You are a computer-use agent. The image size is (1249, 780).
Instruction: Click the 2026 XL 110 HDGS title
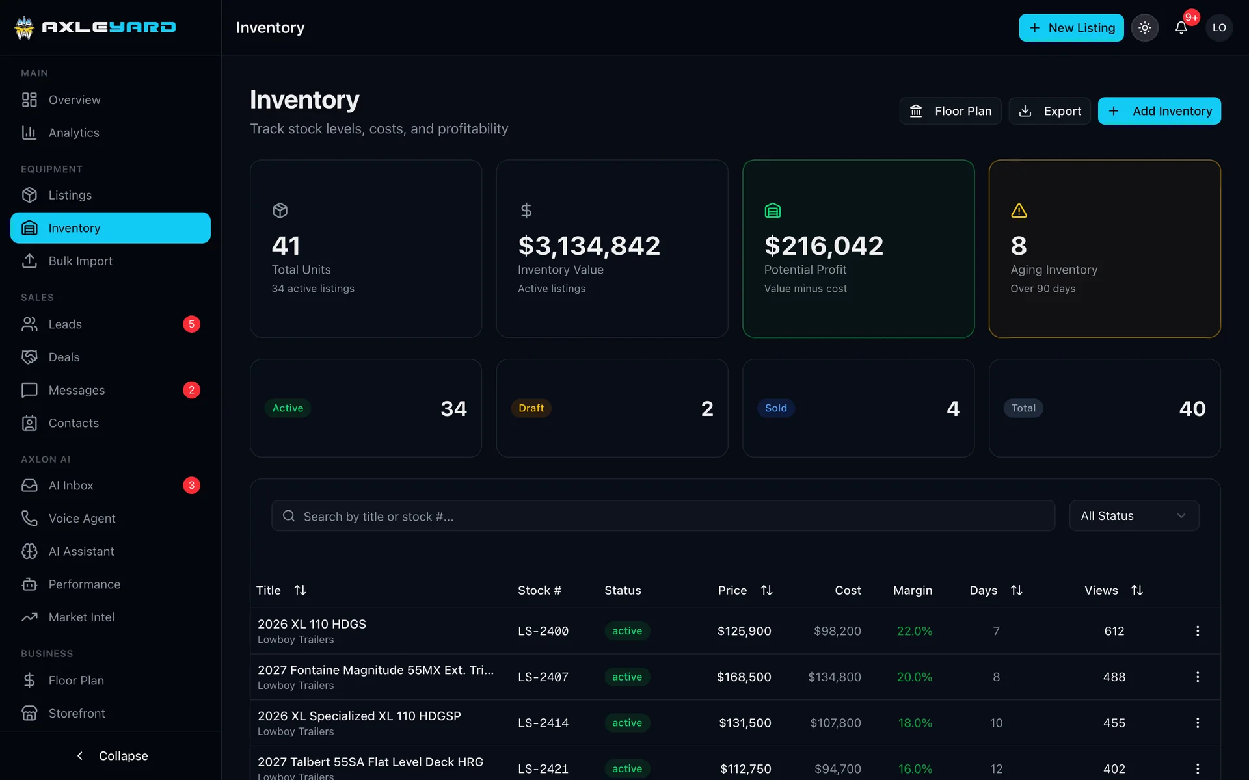coord(312,624)
